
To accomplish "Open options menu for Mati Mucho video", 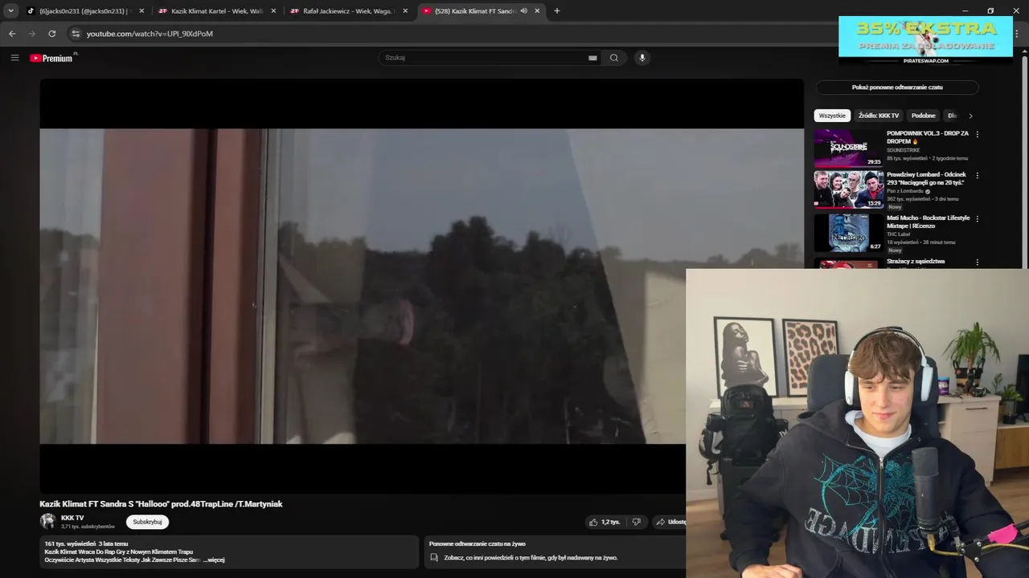I will click(978, 218).
